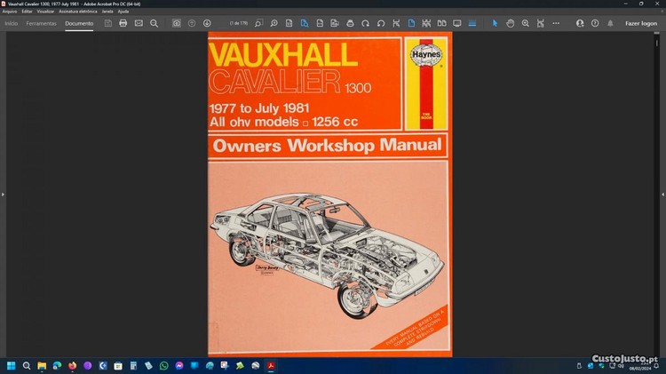Expand the right tools pane arrow
The width and height of the screenshot is (666, 374).
(x=662, y=194)
